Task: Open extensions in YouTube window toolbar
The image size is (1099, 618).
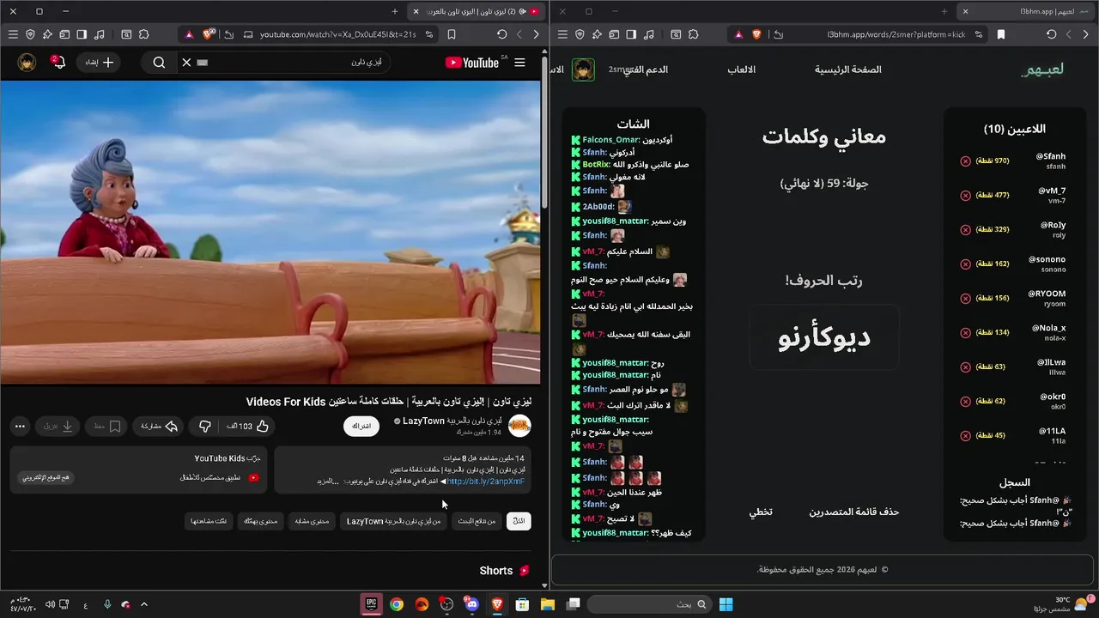Action: tap(144, 34)
